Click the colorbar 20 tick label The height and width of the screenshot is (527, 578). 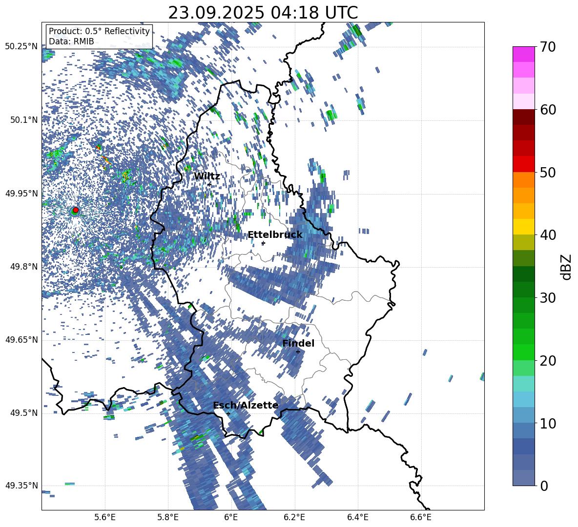548,360
